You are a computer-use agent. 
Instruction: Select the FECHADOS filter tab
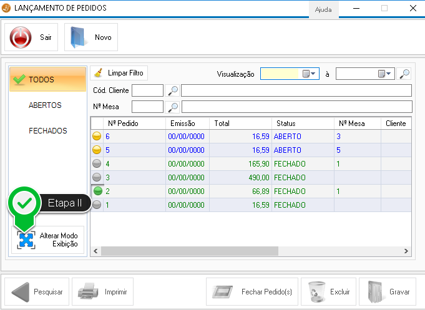tap(47, 131)
